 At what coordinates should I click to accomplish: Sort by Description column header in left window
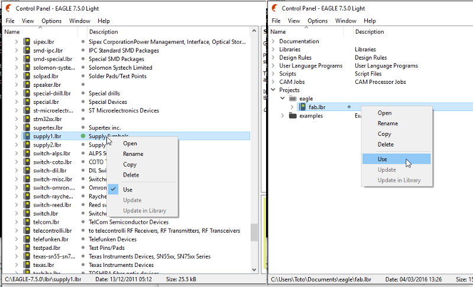tap(169, 32)
